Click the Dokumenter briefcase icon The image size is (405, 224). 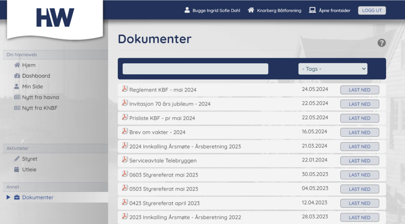[x=17, y=198]
